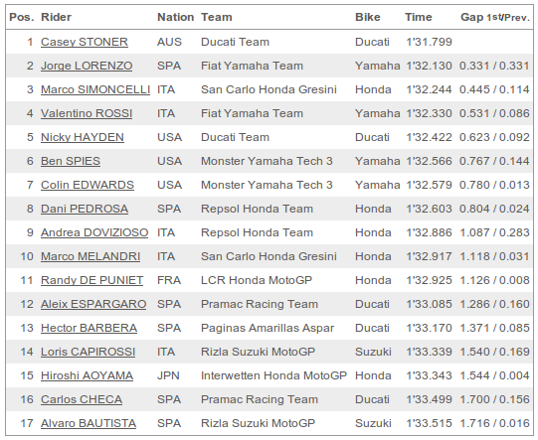This screenshot has height=440, width=538.
Task: Click Randy DE PUNIET link
Action: pos(91,280)
